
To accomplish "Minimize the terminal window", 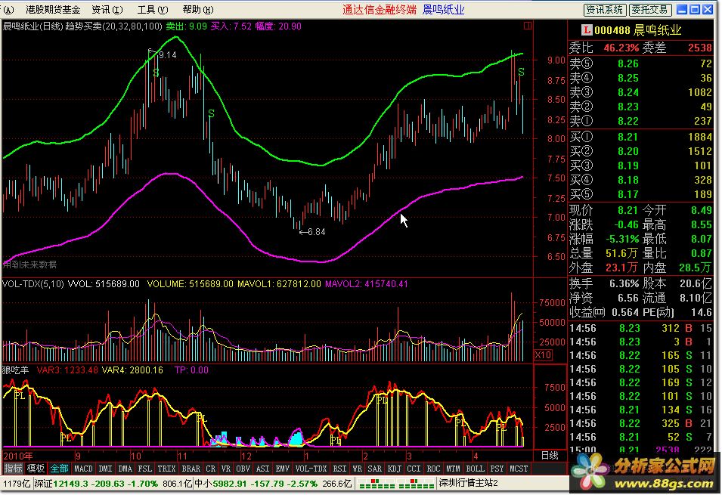I will click(683, 9).
